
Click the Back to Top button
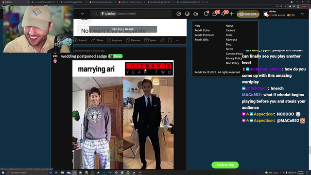(225, 165)
